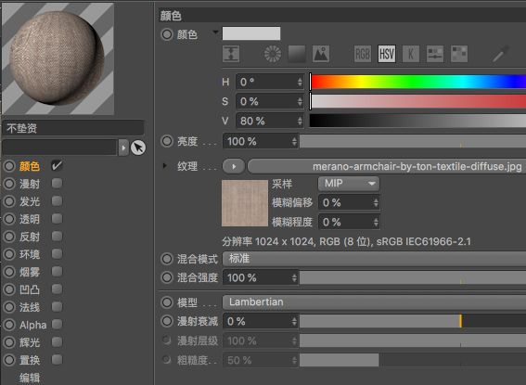
Task: Click the material name field 不垫资
Action: tap(73, 128)
